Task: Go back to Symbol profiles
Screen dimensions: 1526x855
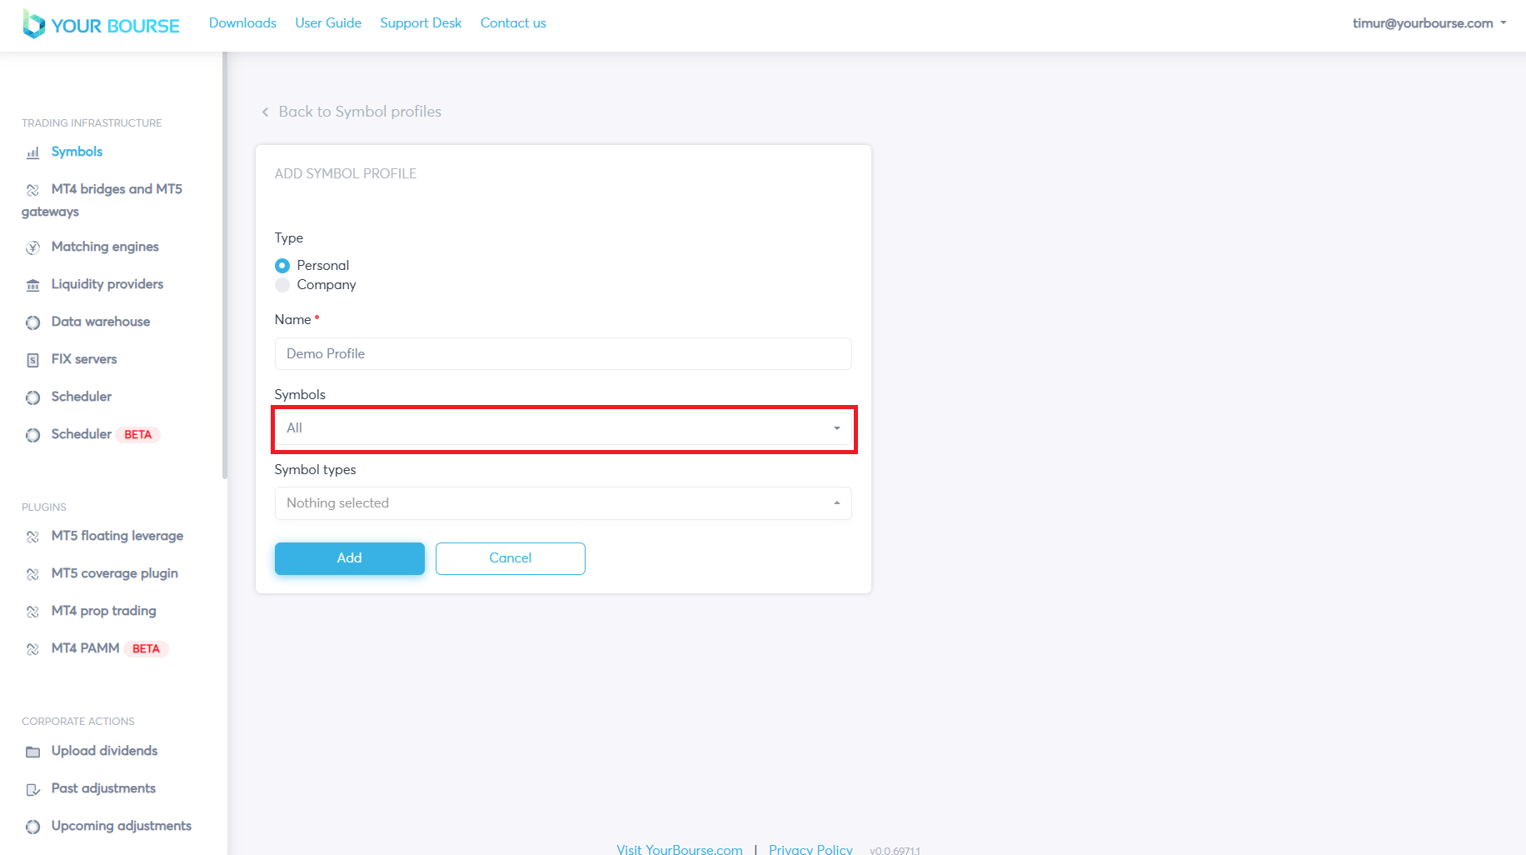Action: point(360,112)
